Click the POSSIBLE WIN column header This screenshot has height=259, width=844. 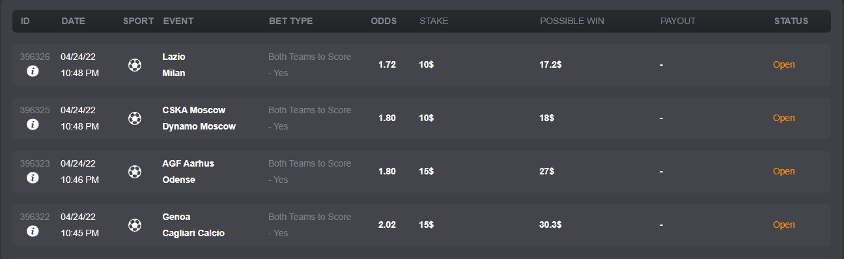point(572,21)
